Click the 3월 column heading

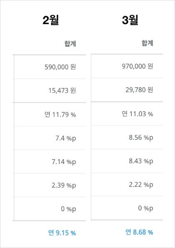coord(130,20)
